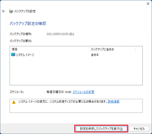Click the backup settings wizard icon

(11, 11)
